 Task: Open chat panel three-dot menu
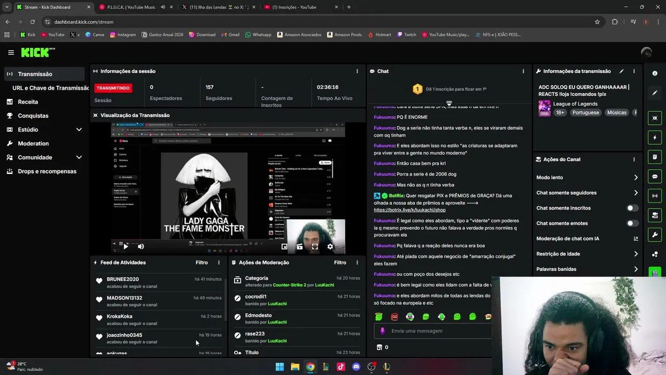[523, 71]
